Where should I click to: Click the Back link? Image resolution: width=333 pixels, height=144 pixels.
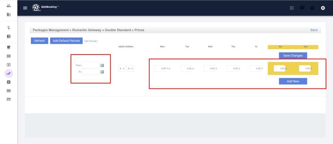(314, 30)
